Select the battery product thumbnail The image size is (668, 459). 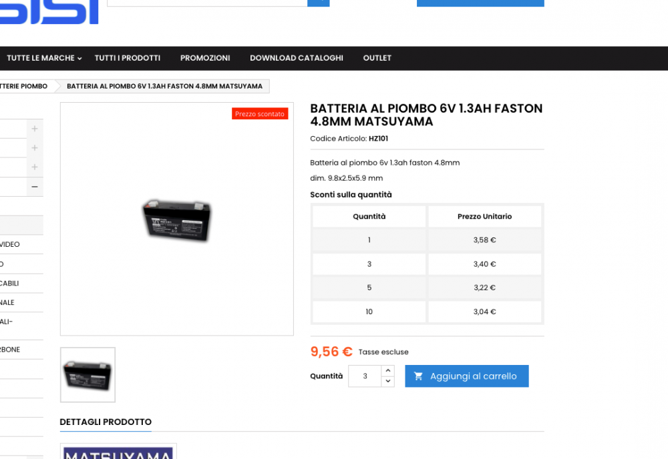tap(88, 375)
